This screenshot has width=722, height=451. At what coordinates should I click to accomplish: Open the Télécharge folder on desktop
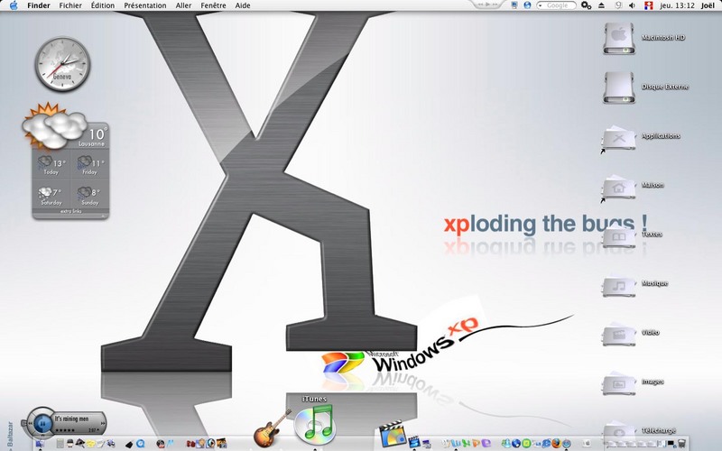click(618, 431)
